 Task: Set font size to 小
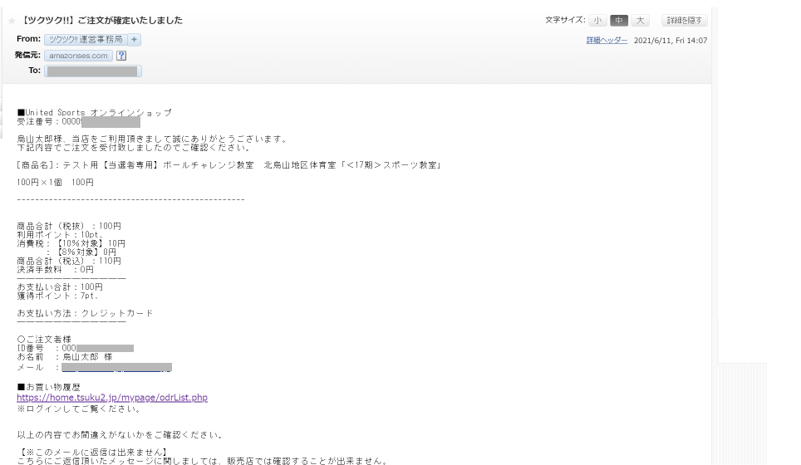(597, 21)
